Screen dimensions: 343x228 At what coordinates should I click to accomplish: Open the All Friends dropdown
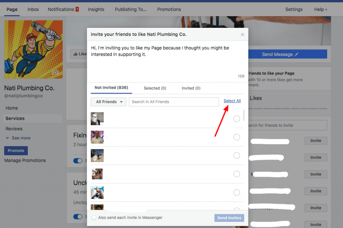click(x=109, y=102)
